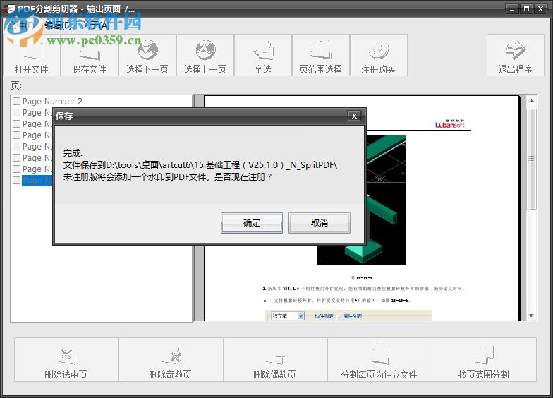Open the 页范围选择 page range tool
Viewport: 553px width, 398px height.
tap(321, 55)
